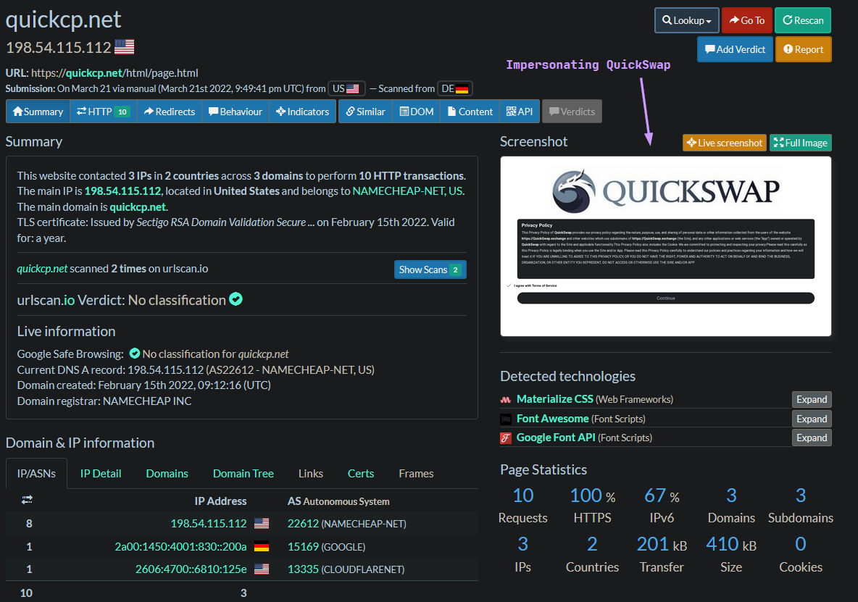Open the Redirects tab
Screen dimensions: 858x602
tap(170, 112)
